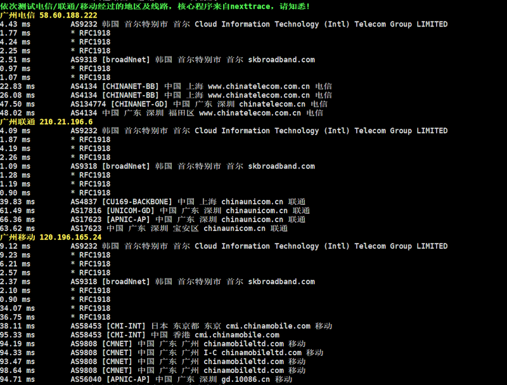Click the '34.07 ms' latency value
Viewport: 507px width, 385px height.
click(x=18, y=308)
